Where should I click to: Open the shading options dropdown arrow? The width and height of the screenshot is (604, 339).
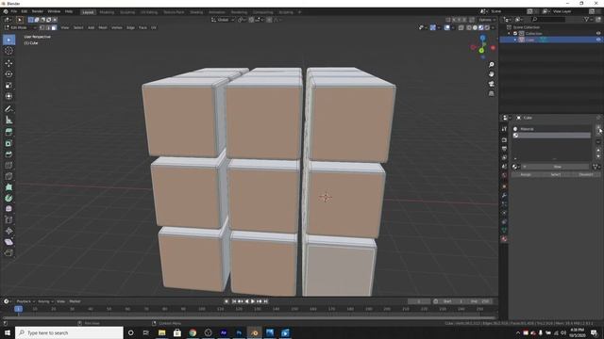pos(493,27)
